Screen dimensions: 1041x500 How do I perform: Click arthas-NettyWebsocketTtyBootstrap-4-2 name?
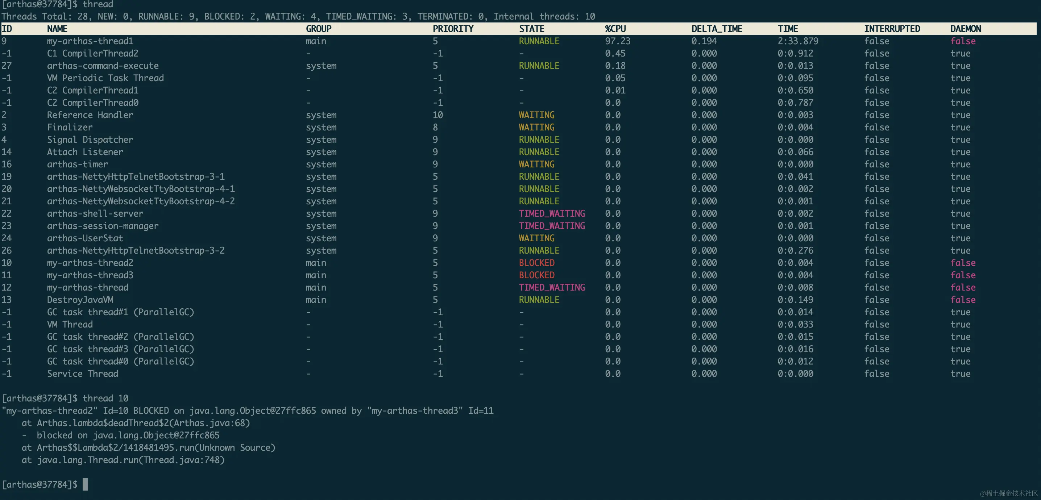141,201
